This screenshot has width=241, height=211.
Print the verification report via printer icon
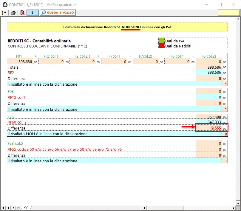[13, 13]
